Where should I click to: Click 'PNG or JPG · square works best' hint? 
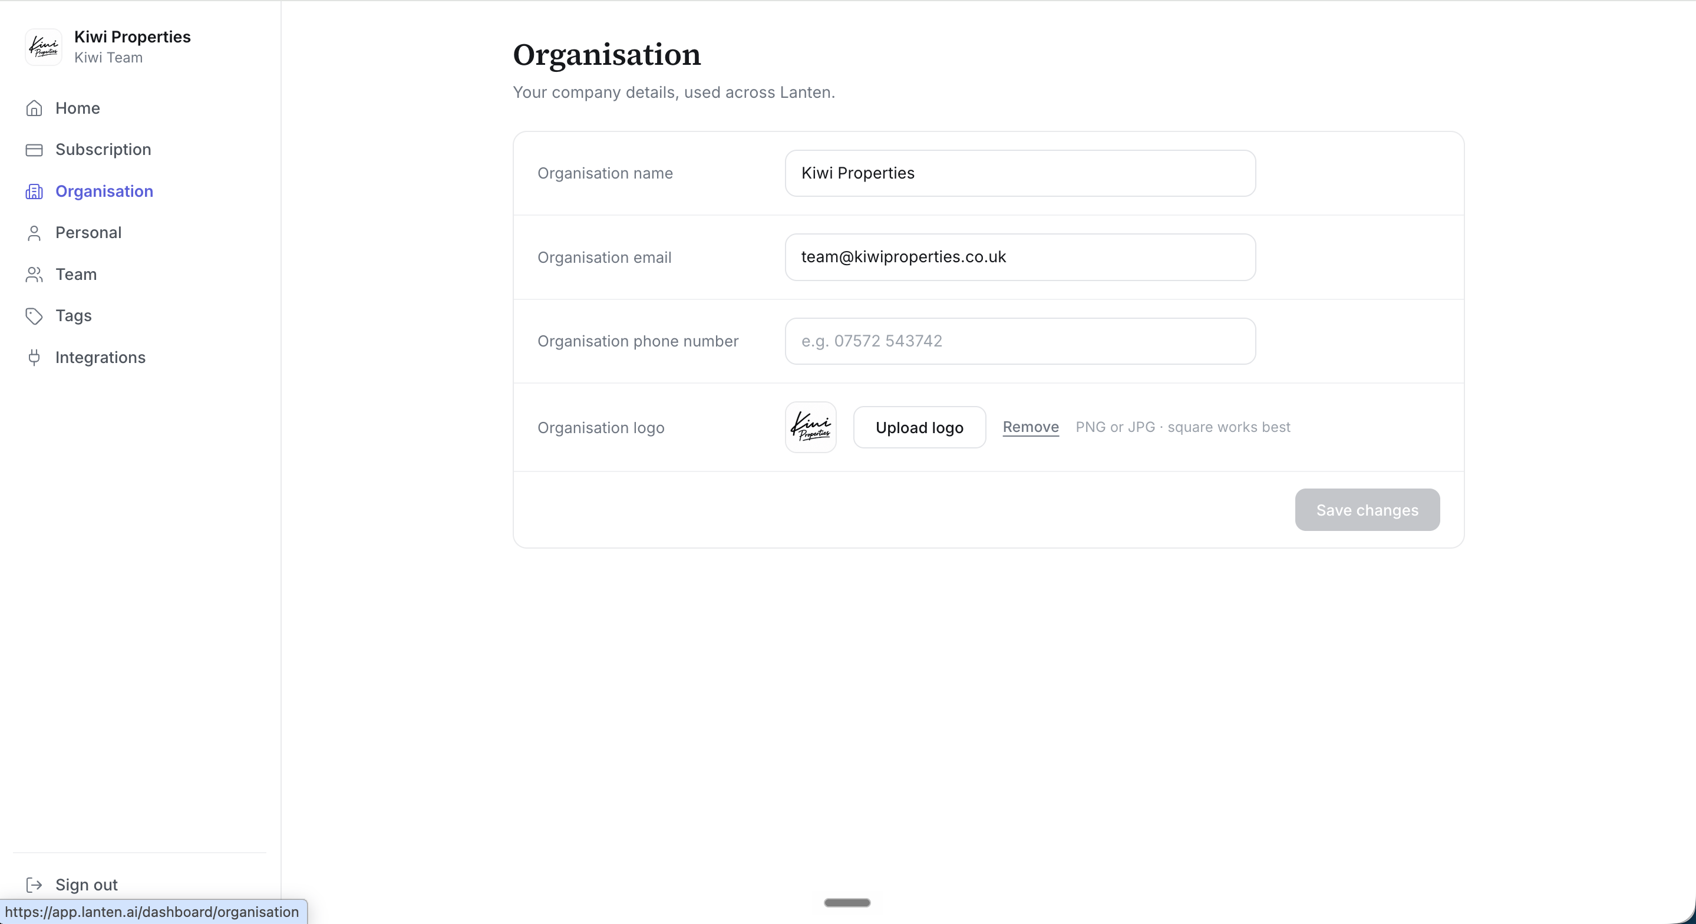coord(1183,427)
